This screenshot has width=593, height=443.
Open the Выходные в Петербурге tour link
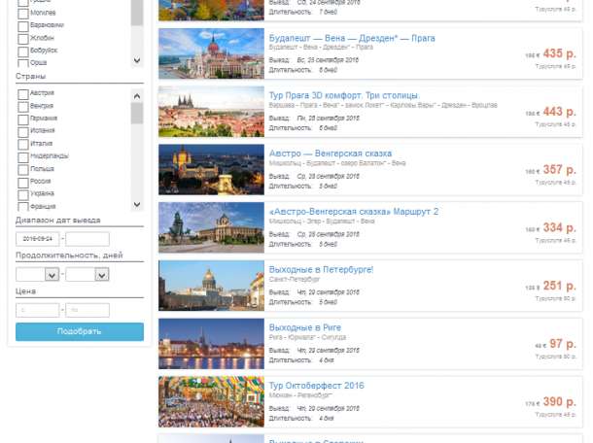tap(321, 269)
